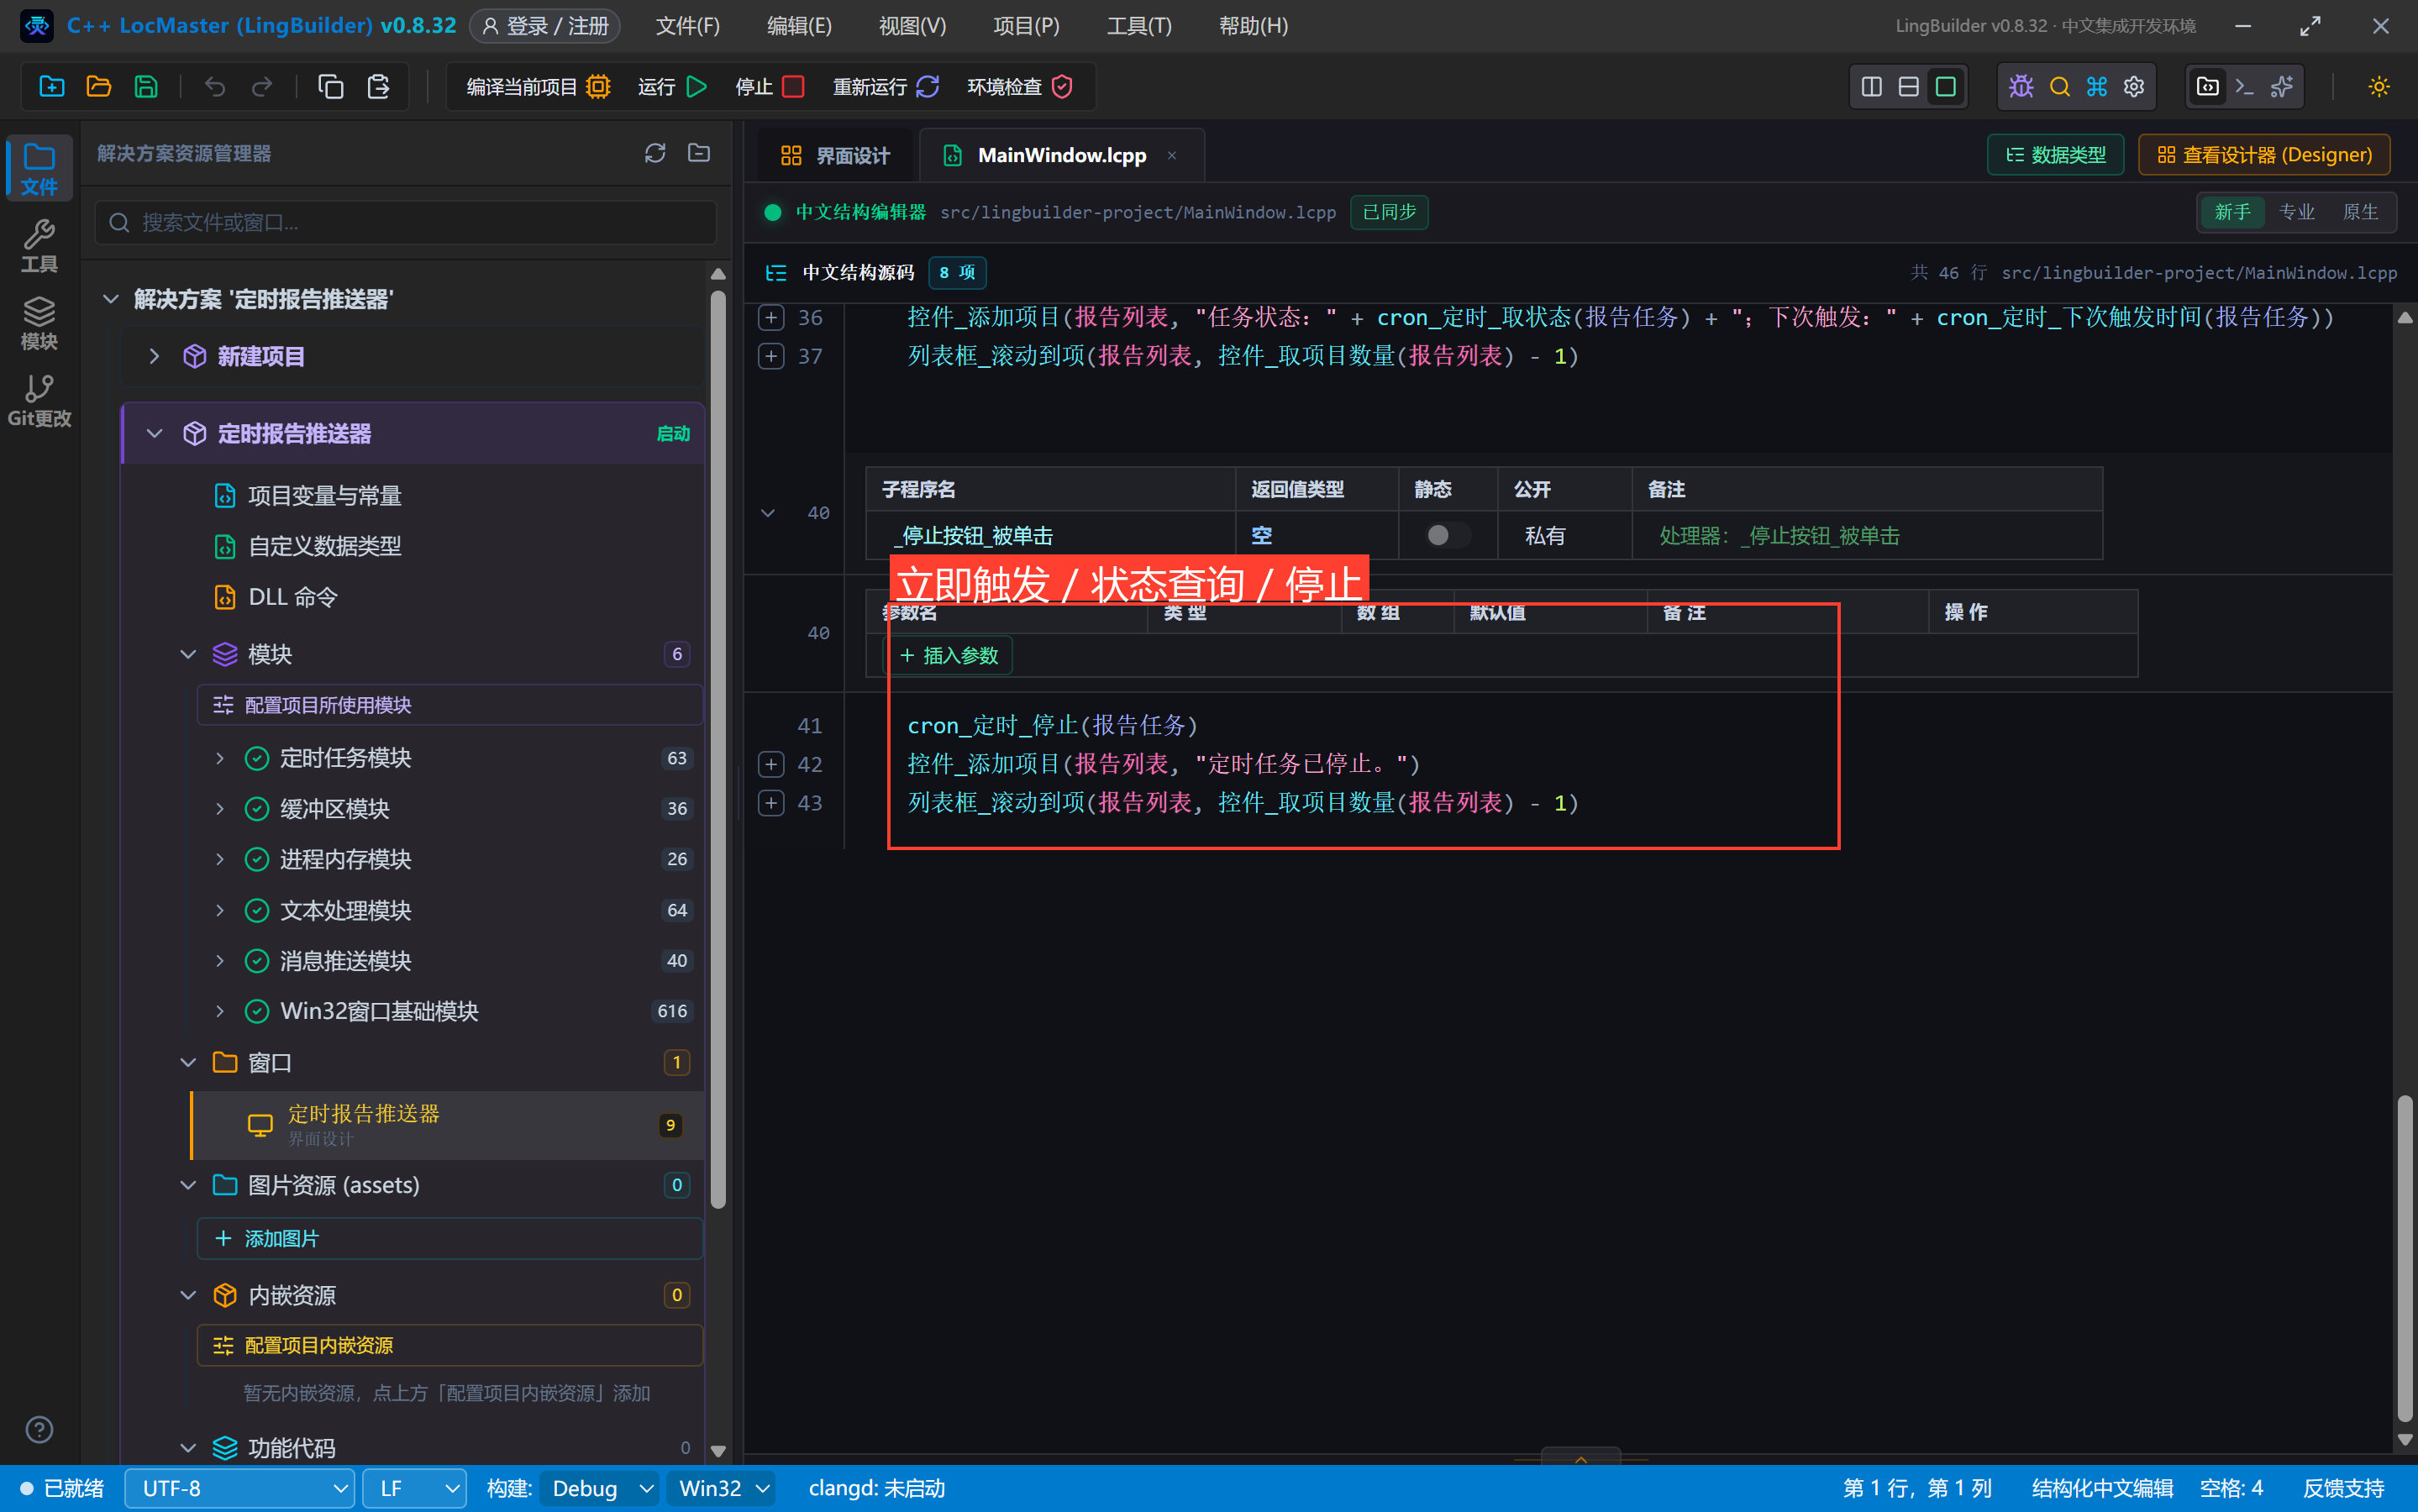2418x1512 pixels.
Task: Toggle the 静态 switch for _停止按钮_被单击
Action: pos(1446,535)
